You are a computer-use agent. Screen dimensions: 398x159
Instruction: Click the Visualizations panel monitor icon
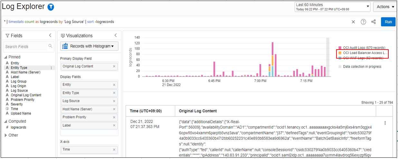click(x=63, y=36)
